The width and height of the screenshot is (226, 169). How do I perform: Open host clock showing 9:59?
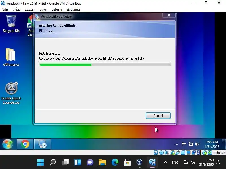pos(207,162)
